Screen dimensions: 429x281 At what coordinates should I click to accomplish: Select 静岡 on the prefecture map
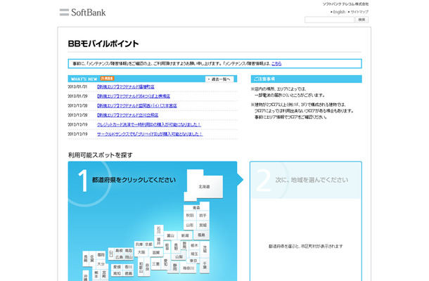175,267
